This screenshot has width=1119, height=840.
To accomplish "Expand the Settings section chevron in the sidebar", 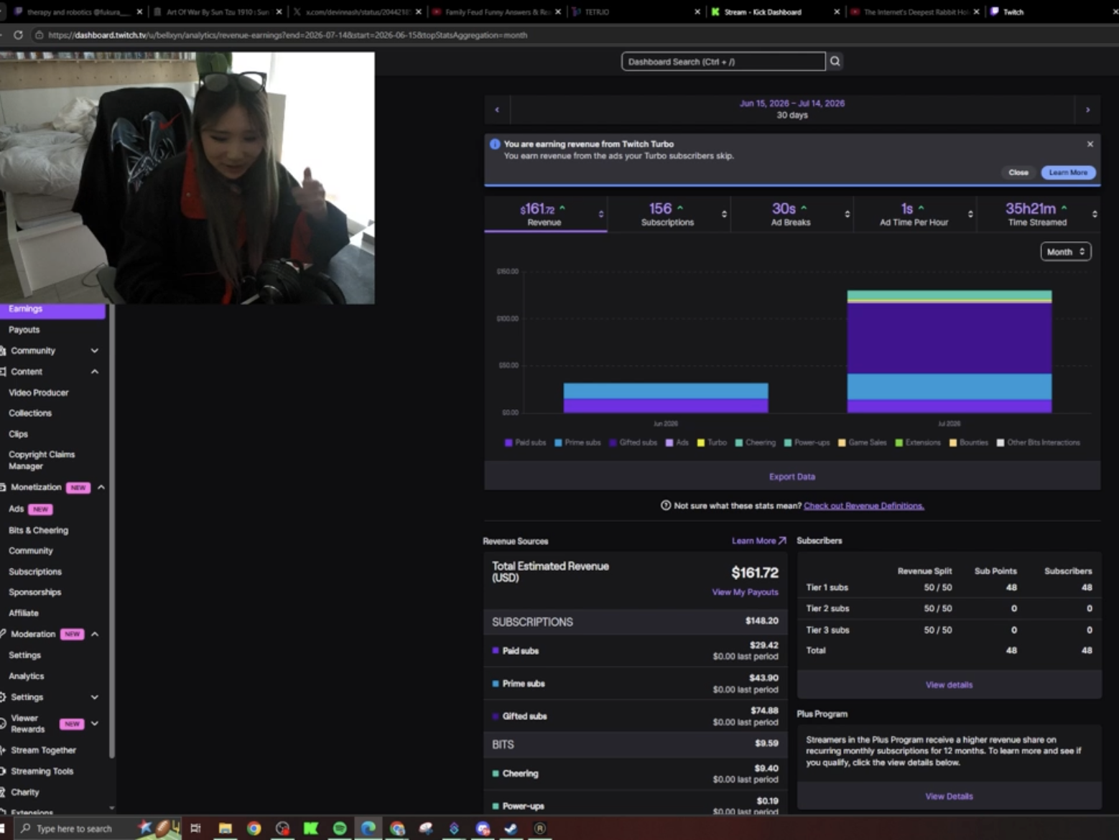I will pyautogui.click(x=95, y=697).
